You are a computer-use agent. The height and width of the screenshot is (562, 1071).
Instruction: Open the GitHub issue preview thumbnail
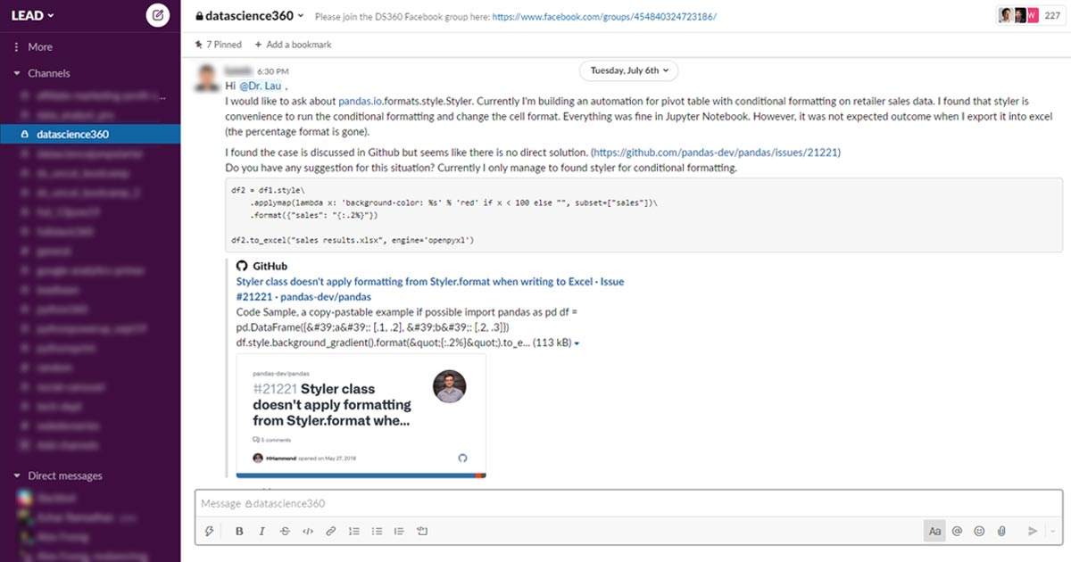361,417
